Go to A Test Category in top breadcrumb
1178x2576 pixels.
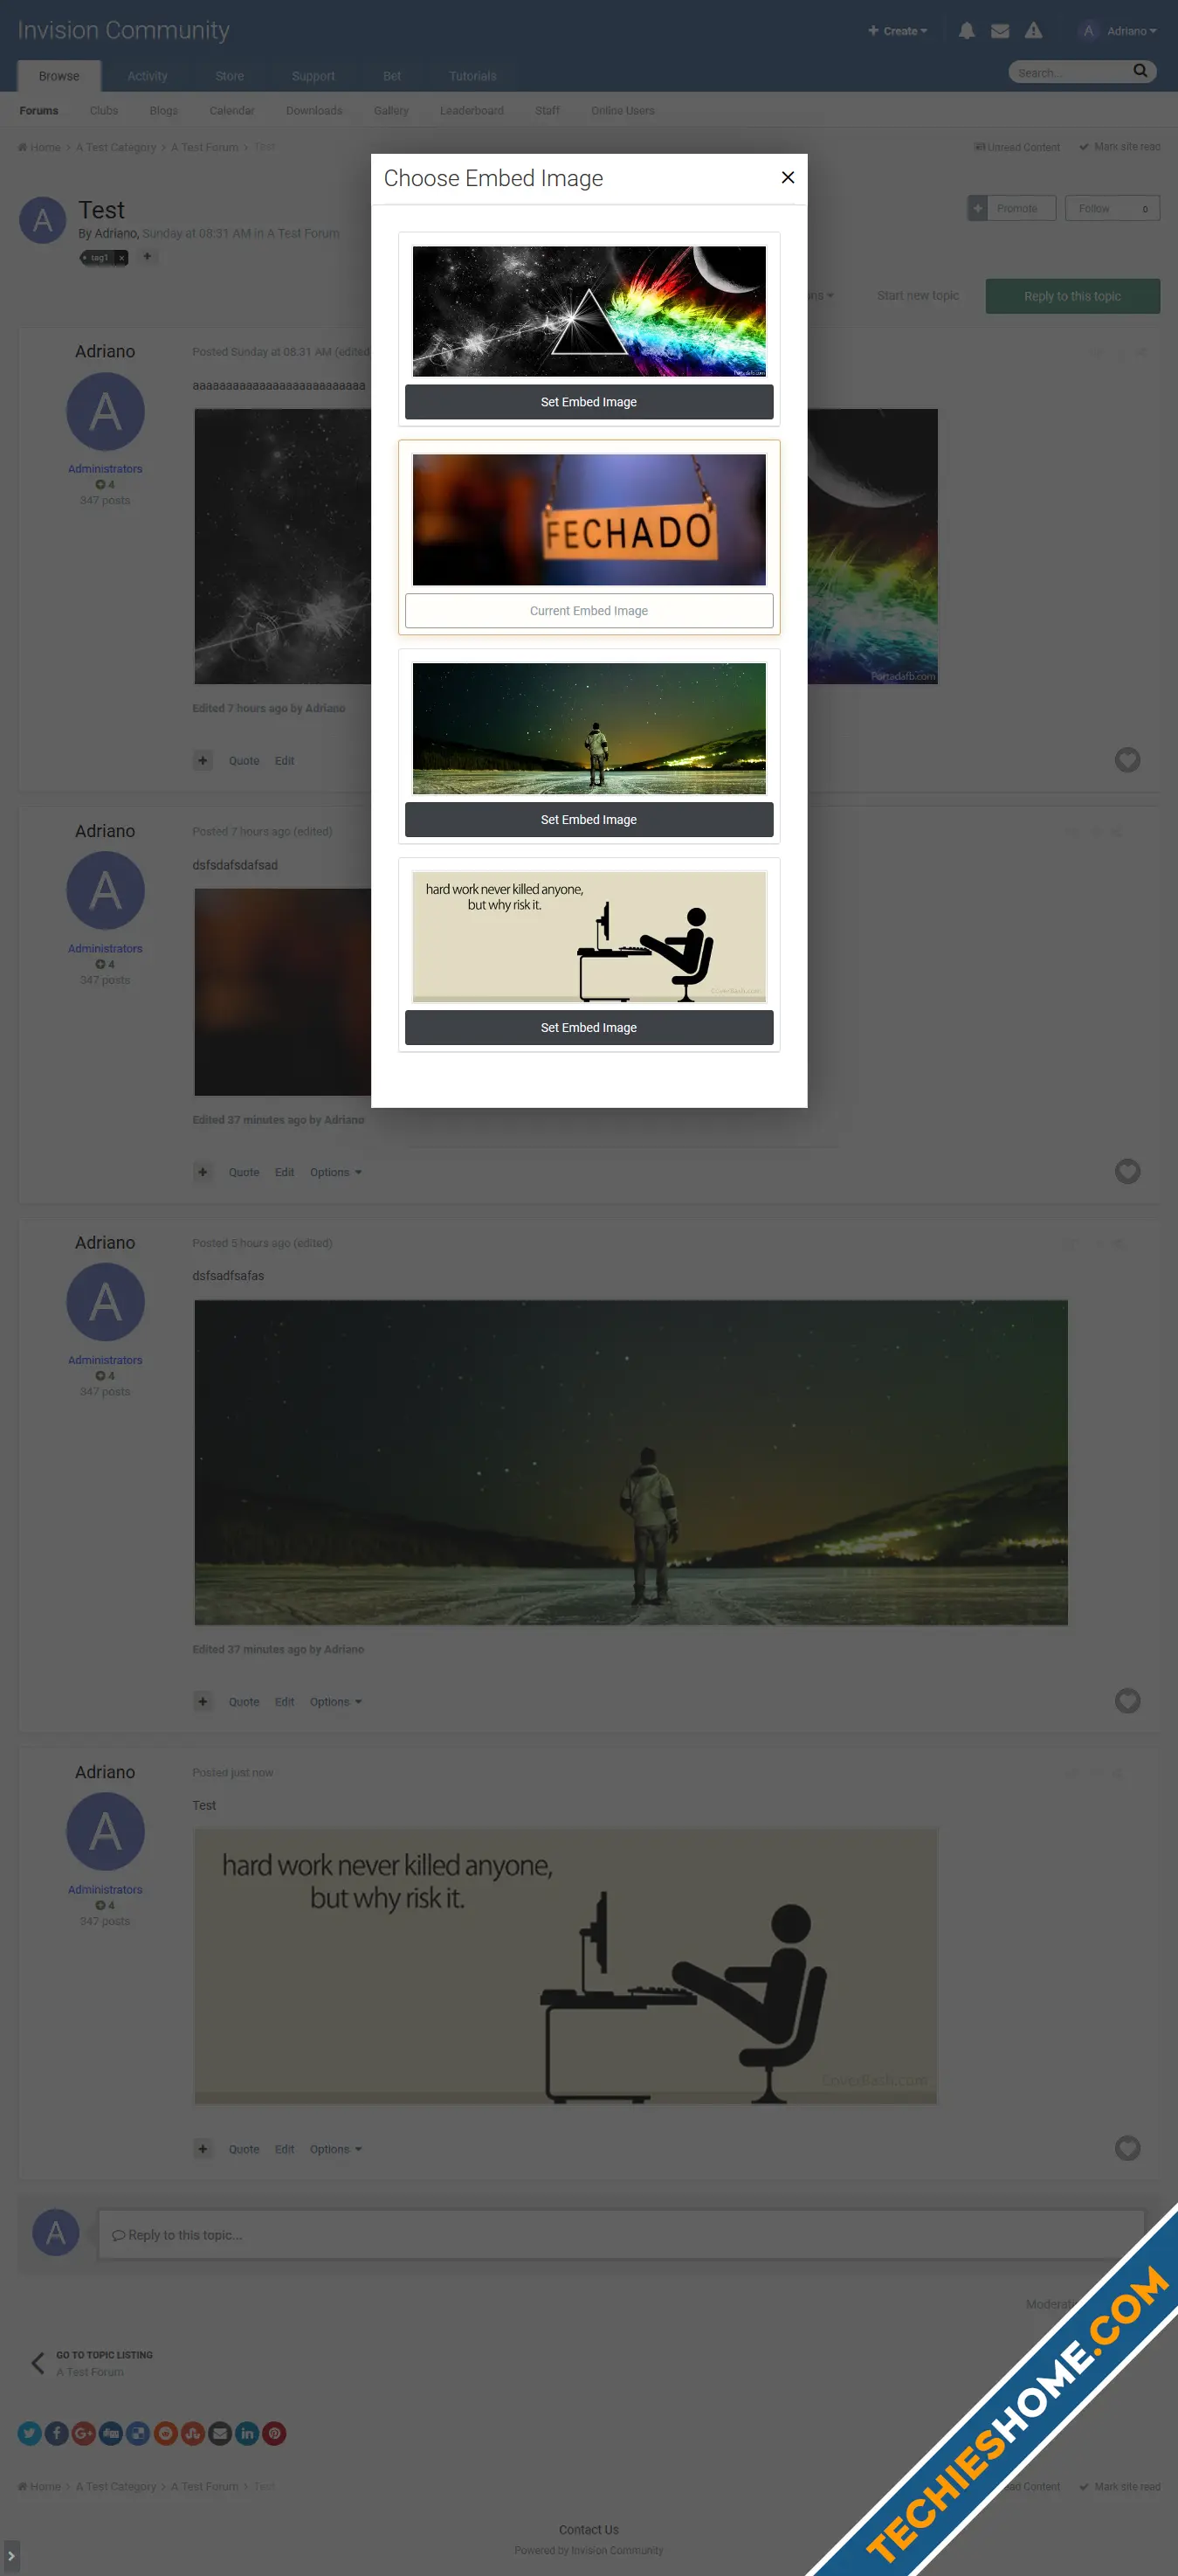click(x=116, y=147)
